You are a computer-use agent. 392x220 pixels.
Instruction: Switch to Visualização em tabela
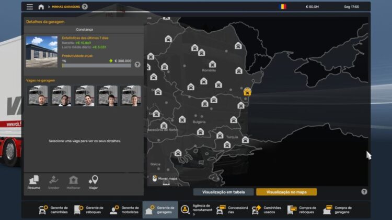coord(224,192)
